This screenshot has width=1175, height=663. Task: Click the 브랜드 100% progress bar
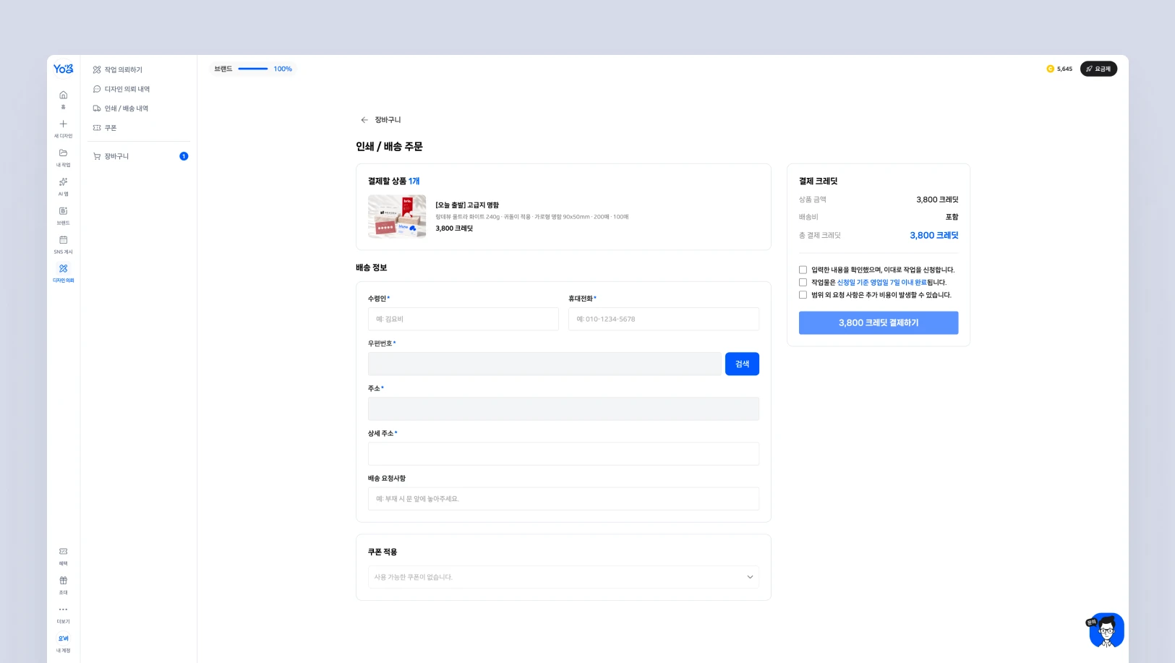pos(253,69)
